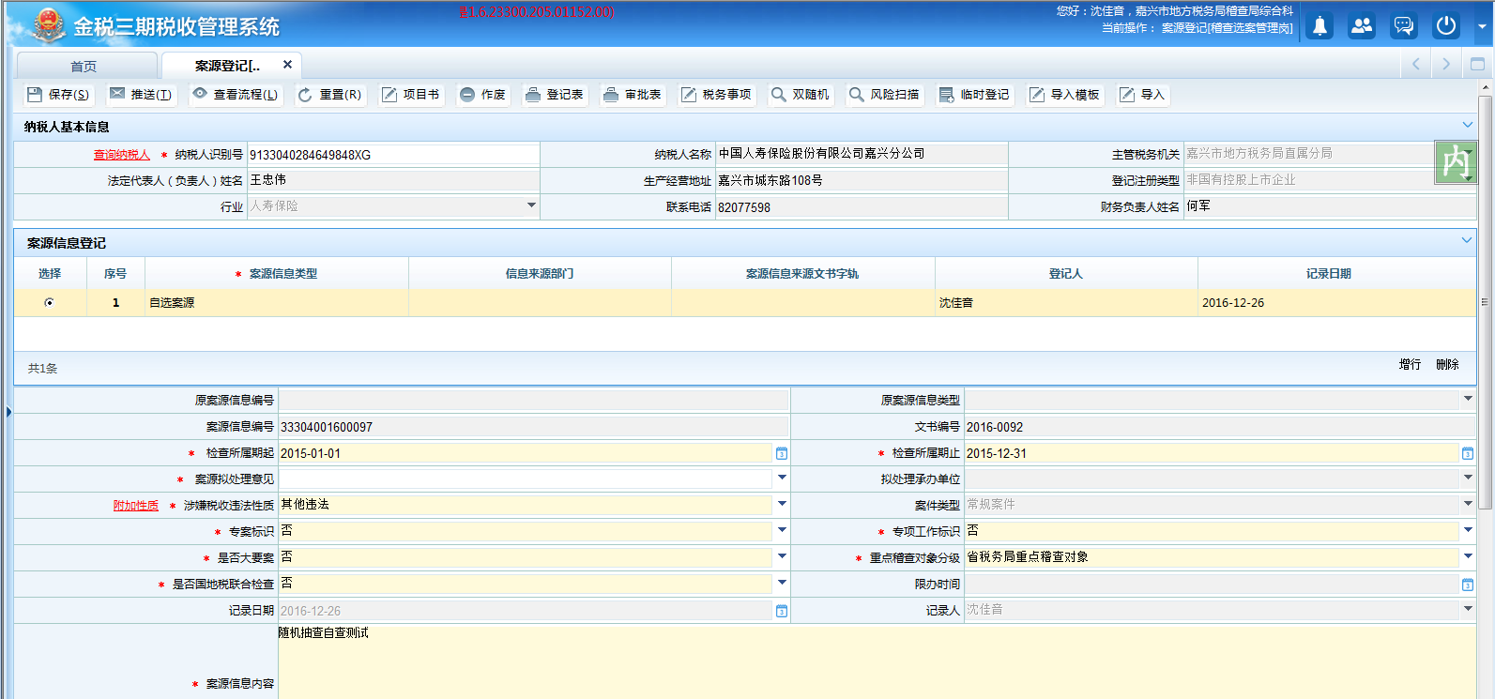Click the 联系电话 field 82077598
The width and height of the screenshot is (1495, 699).
pos(862,207)
